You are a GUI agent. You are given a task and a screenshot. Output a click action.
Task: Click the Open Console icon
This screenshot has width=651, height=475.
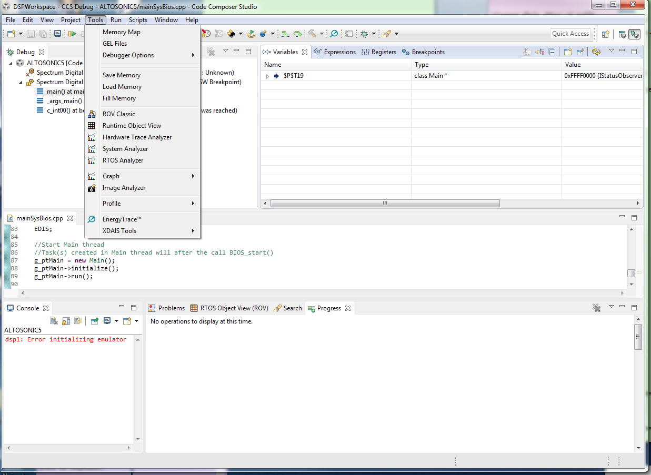[127, 321]
